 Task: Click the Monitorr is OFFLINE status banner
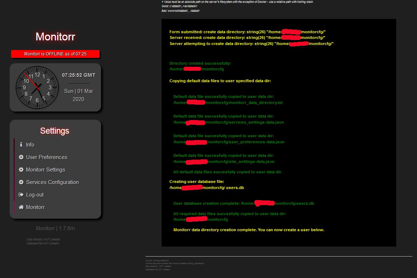(x=55, y=54)
